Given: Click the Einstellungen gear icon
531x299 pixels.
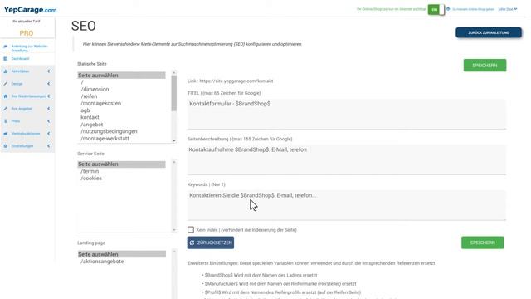Looking at the screenshot, I should coord(6,146).
